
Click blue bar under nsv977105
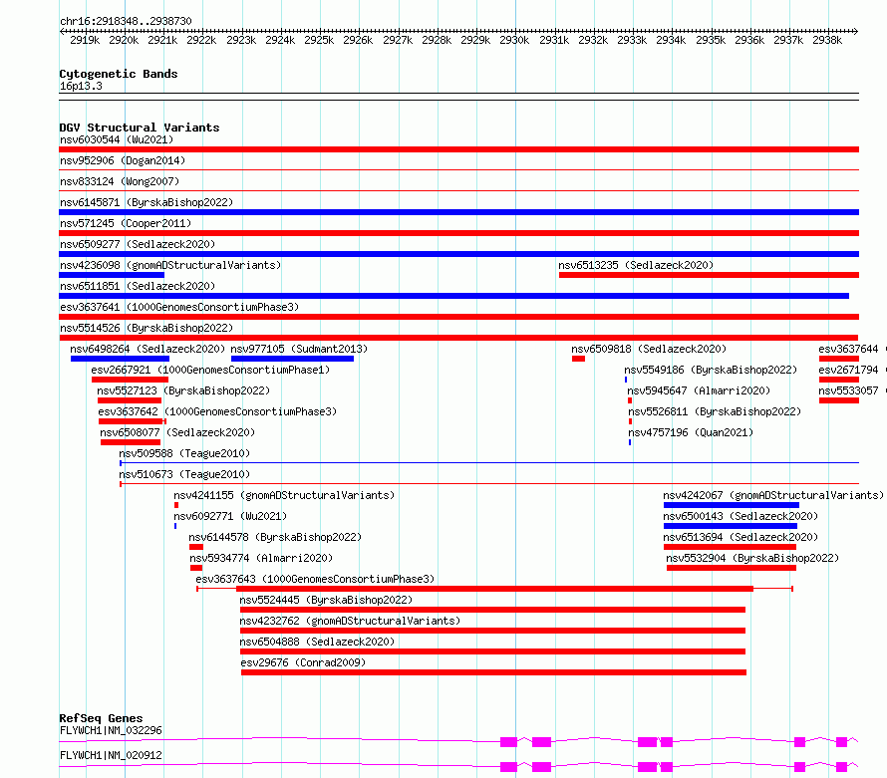click(x=292, y=359)
